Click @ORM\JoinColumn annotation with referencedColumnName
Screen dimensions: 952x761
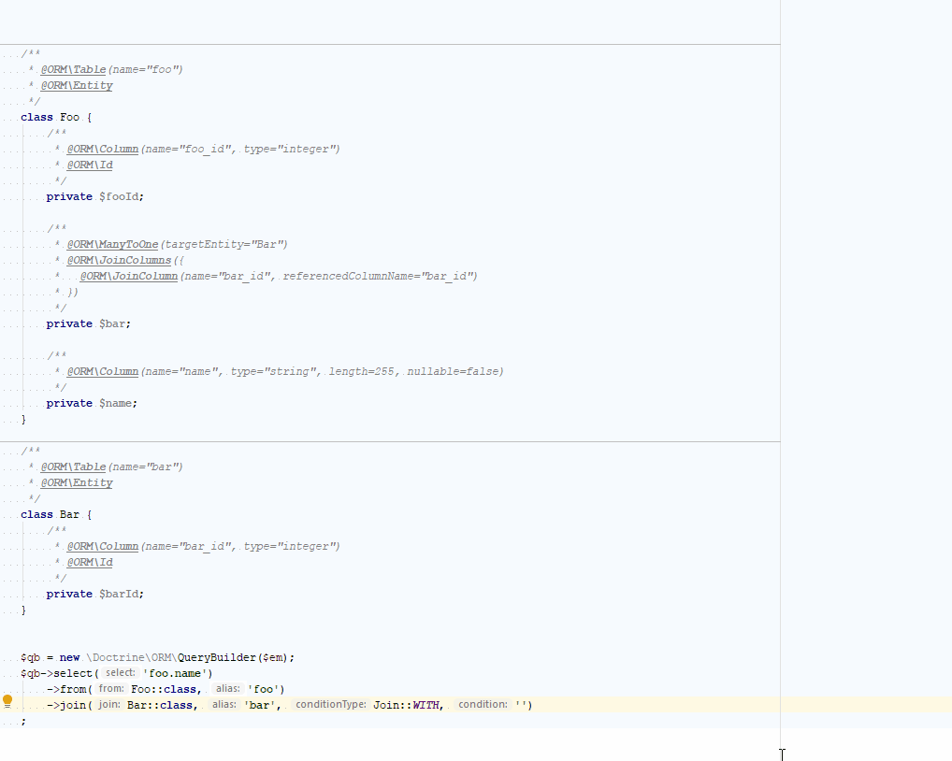pos(129,276)
